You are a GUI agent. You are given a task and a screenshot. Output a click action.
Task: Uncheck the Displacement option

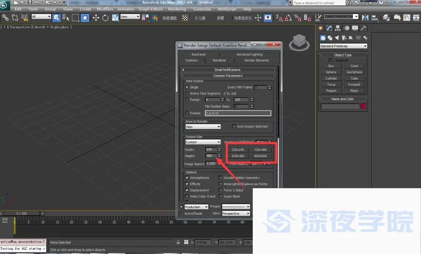click(x=187, y=190)
